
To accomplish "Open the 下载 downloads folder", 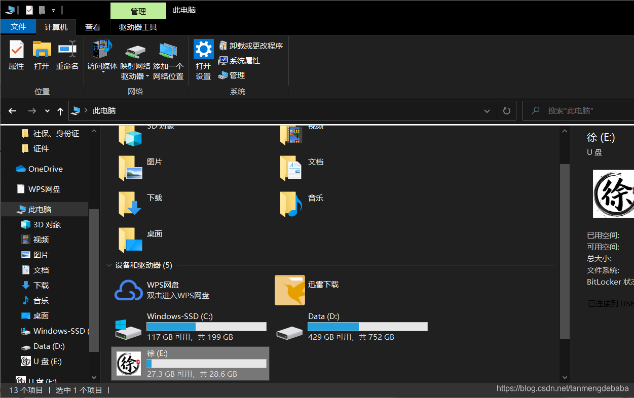I will pos(131,204).
